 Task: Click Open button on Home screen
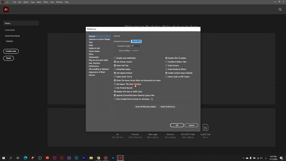click(x=8, y=58)
